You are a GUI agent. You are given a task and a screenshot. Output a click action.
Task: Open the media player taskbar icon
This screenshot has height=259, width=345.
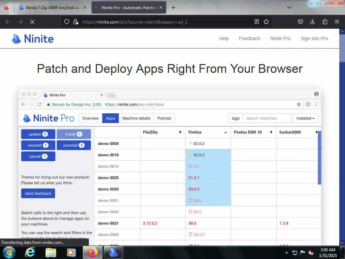[x=71, y=253]
